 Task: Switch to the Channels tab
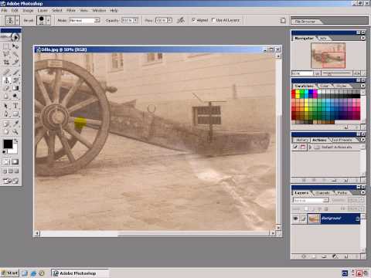(x=322, y=192)
